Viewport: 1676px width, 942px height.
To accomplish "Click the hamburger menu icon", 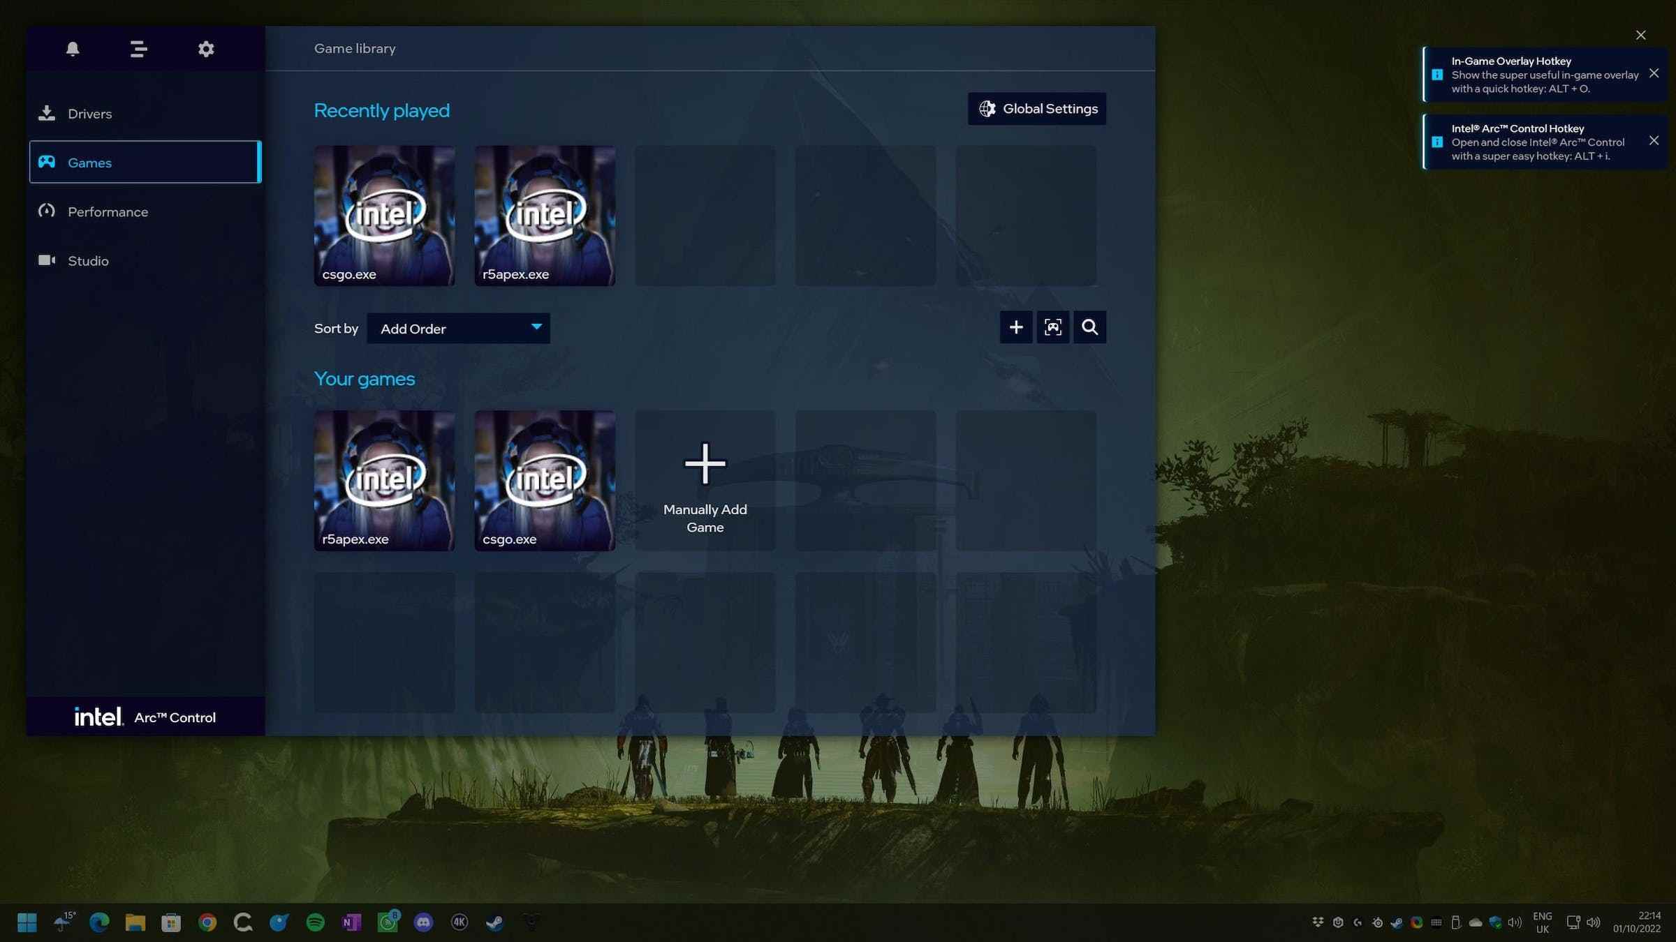I will point(138,48).
